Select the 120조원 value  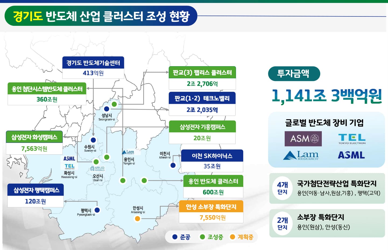pyautogui.click(x=36, y=201)
